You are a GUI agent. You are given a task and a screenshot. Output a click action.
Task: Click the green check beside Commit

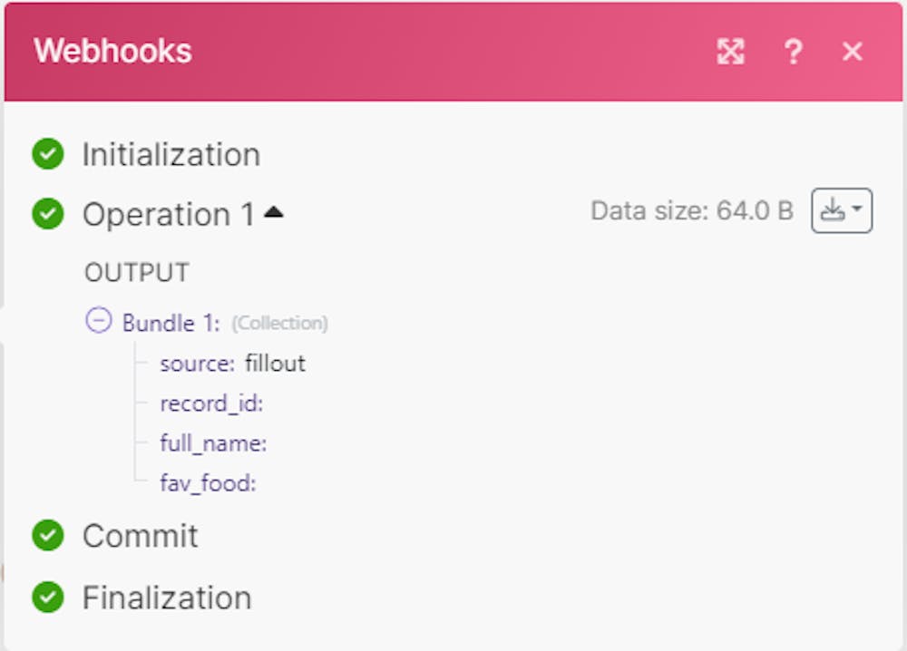tap(47, 536)
